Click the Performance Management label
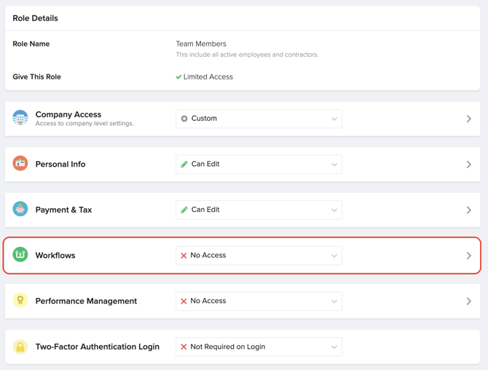Viewport: 488px width, 370px height. (86, 301)
